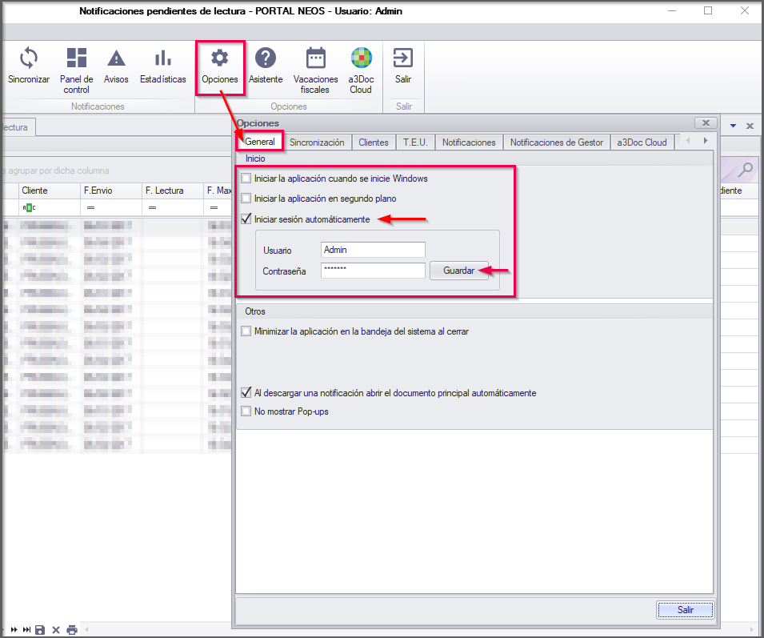Open Vacaciones fiscales calendar
Viewport: 764px width, 638px height.
(x=316, y=58)
